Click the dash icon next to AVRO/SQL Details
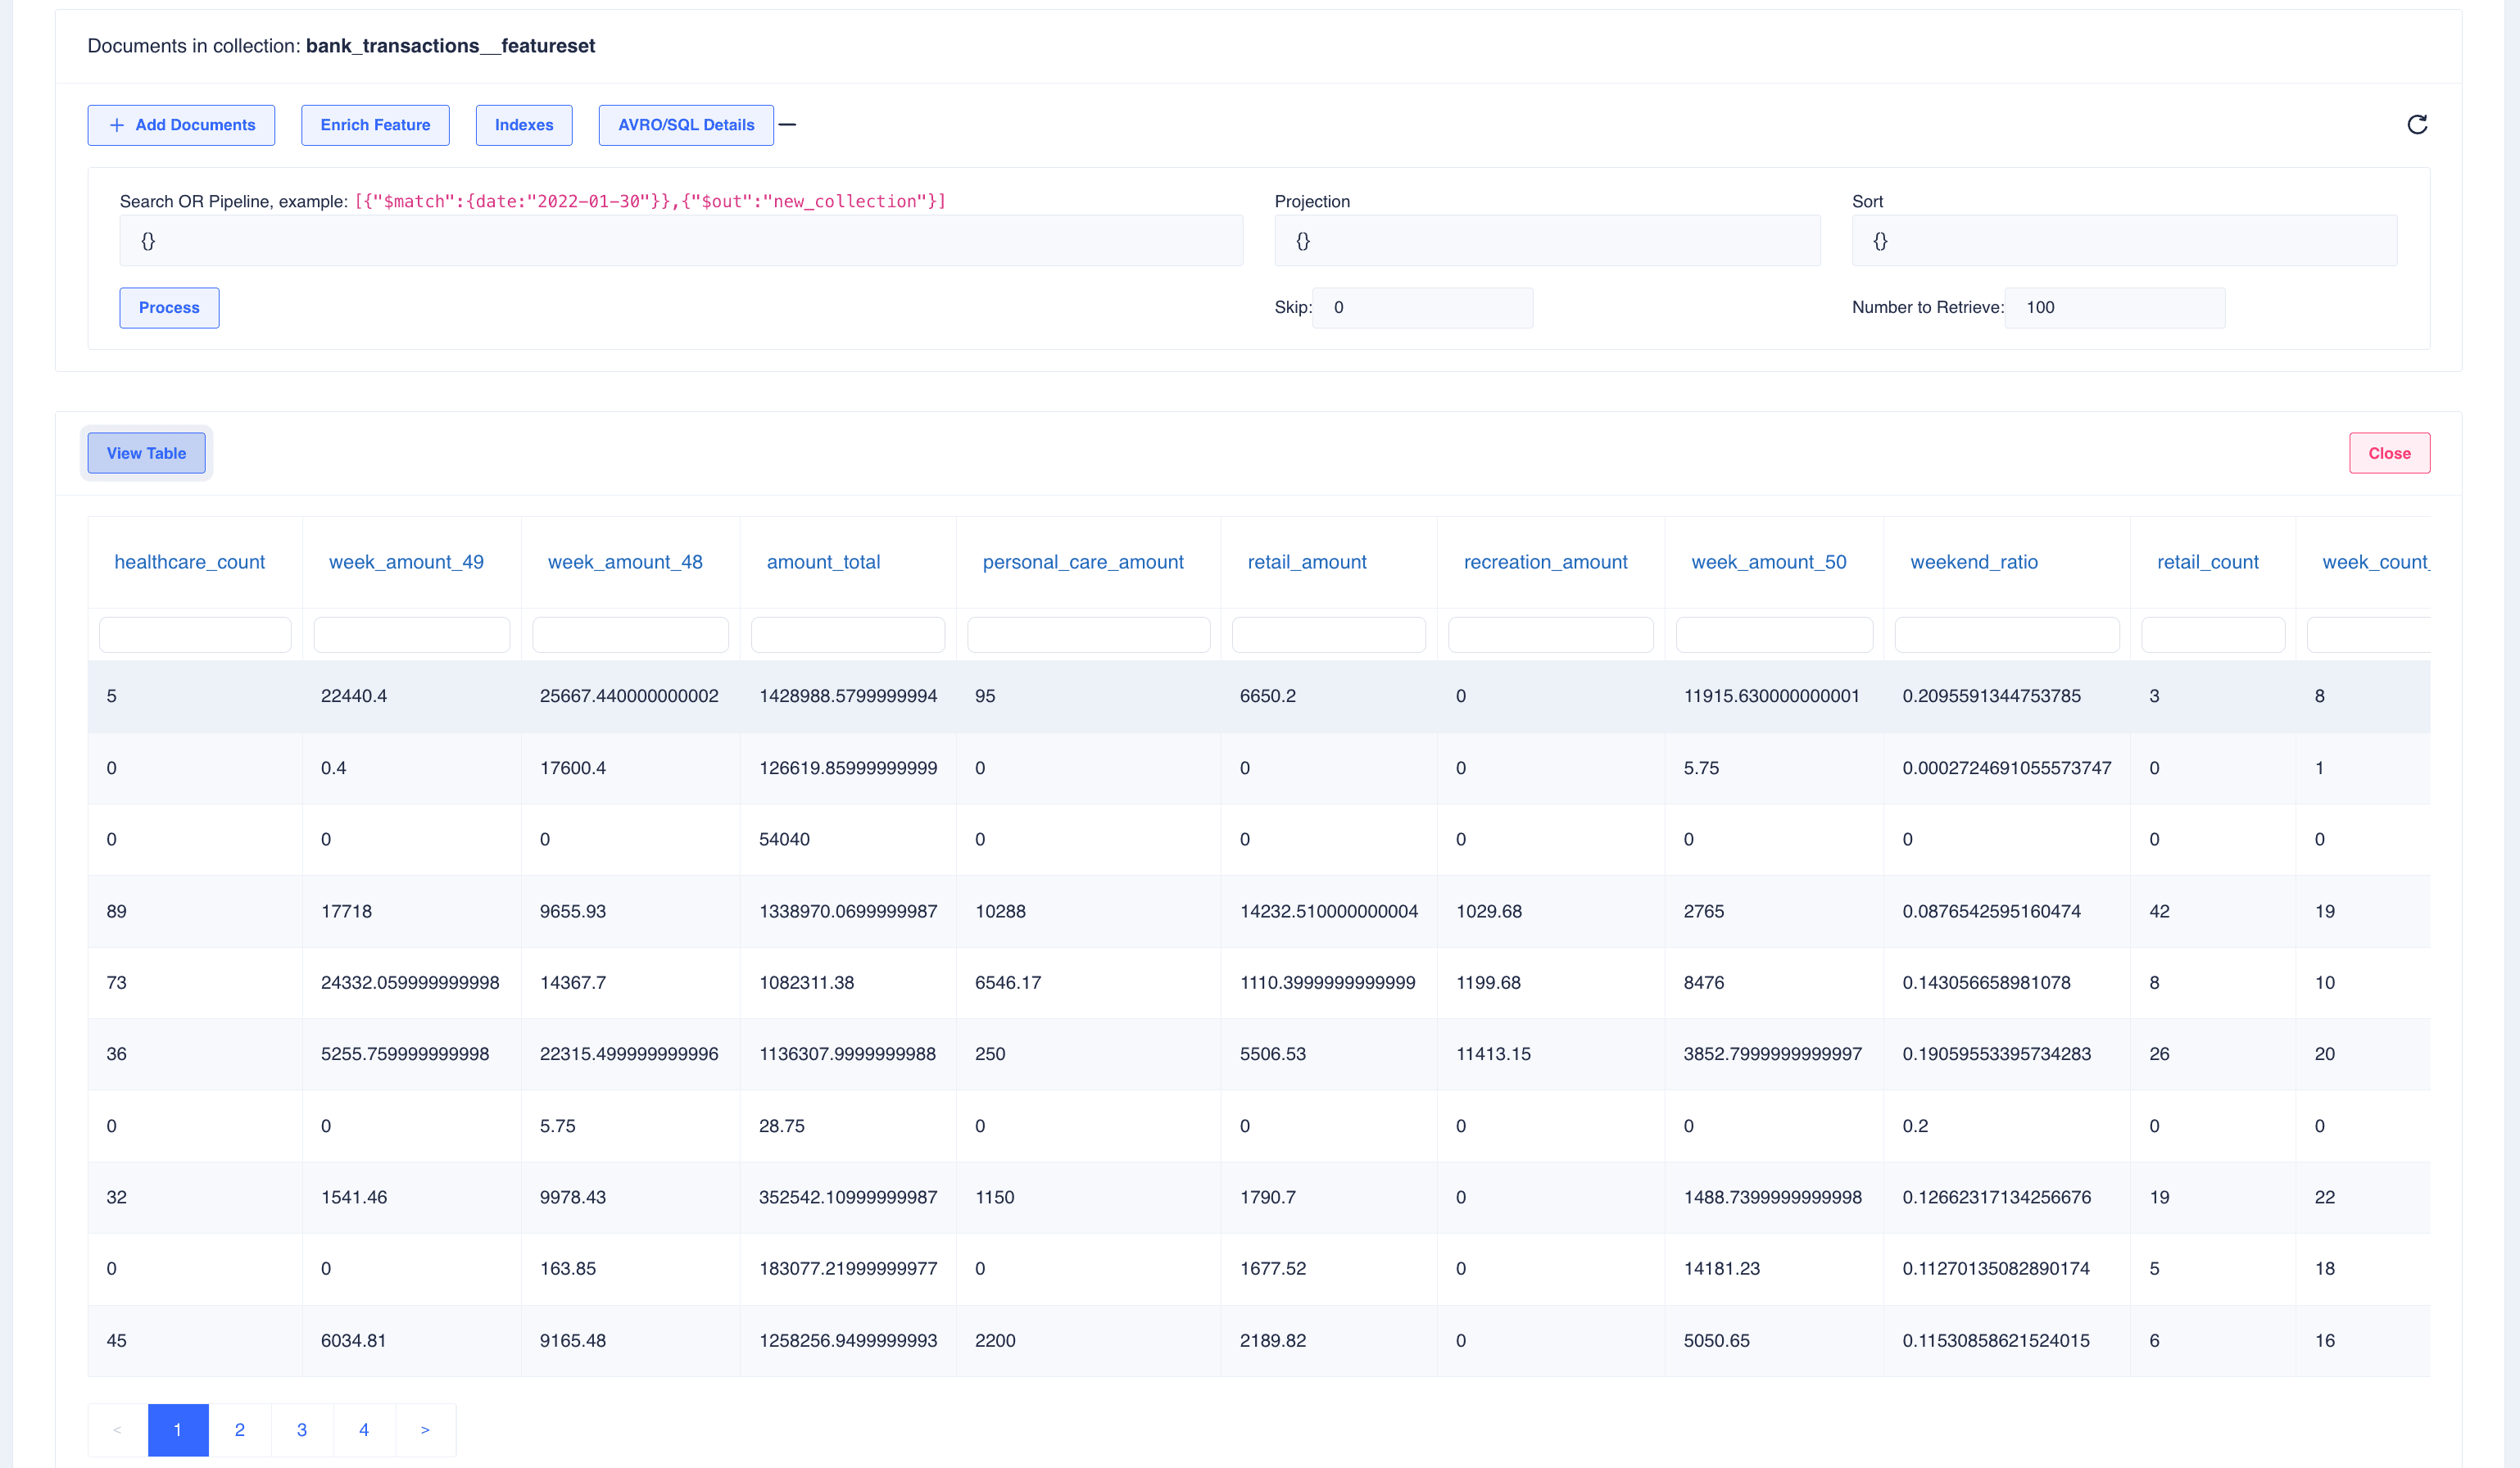2520x1468 pixels. click(788, 125)
